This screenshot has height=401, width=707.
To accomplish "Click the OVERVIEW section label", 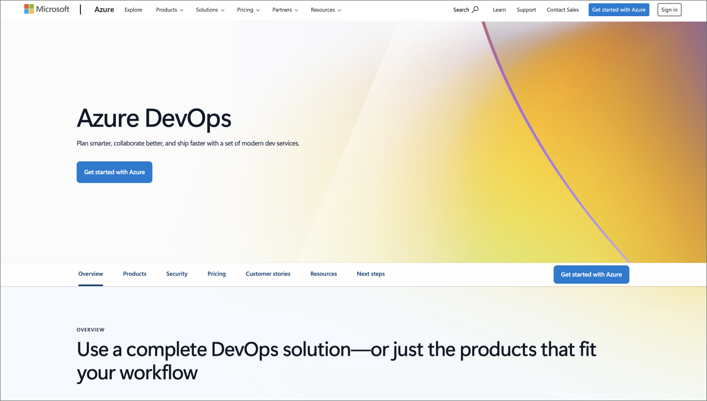I will (x=91, y=330).
